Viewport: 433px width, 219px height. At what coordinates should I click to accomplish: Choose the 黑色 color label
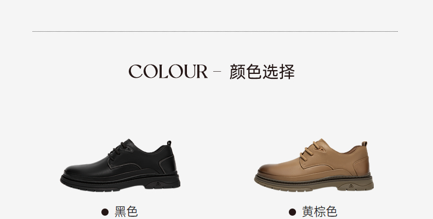(x=126, y=212)
